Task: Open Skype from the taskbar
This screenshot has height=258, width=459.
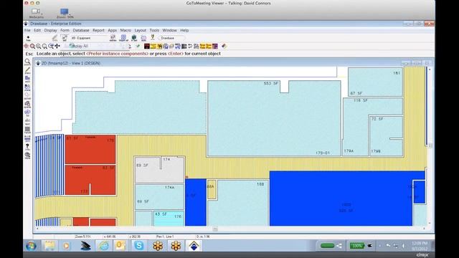Action: click(139, 246)
